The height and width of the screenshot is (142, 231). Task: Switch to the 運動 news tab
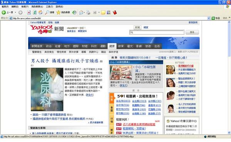click(x=103, y=46)
